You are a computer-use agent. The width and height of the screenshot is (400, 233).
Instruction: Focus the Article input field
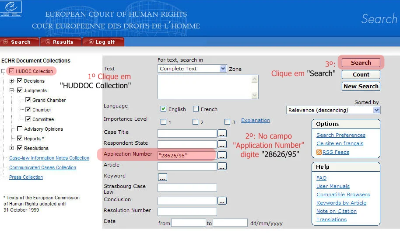tap(187, 166)
